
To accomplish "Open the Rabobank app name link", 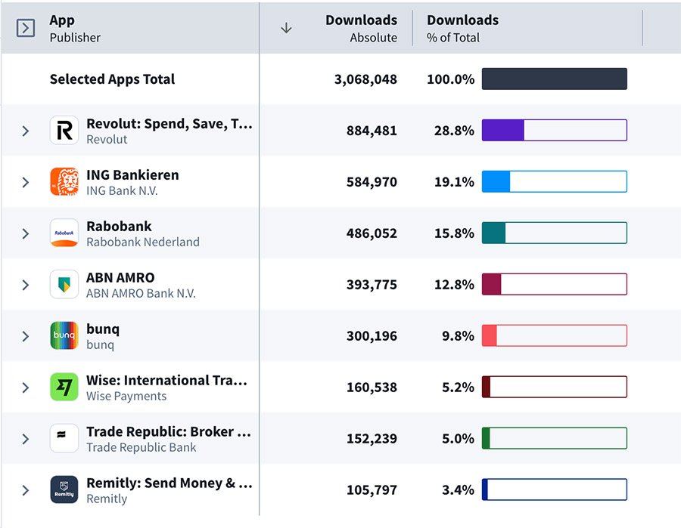I will (119, 226).
